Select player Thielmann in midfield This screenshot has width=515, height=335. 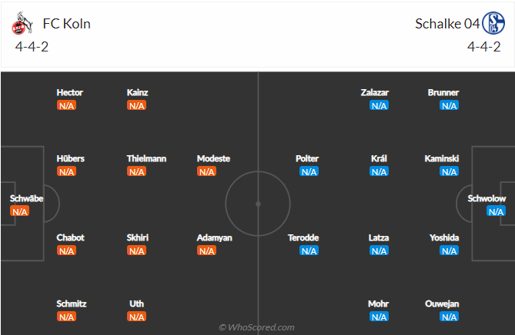(146, 158)
